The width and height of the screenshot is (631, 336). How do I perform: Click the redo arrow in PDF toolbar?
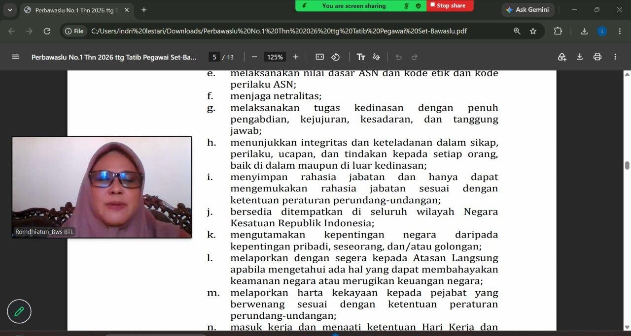pyautogui.click(x=415, y=57)
